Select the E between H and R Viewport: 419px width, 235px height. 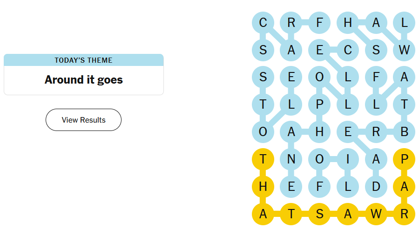pos(348,132)
